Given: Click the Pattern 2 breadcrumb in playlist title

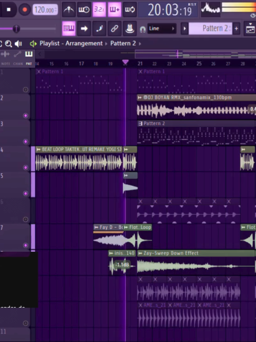Looking at the screenshot, I should [x=123, y=43].
